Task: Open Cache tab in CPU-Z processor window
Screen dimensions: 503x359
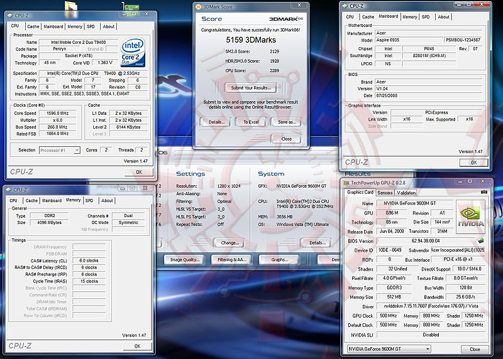Action: [33, 26]
